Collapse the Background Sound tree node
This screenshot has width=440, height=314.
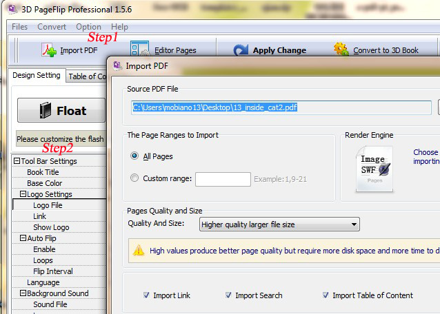pyautogui.click(x=23, y=293)
